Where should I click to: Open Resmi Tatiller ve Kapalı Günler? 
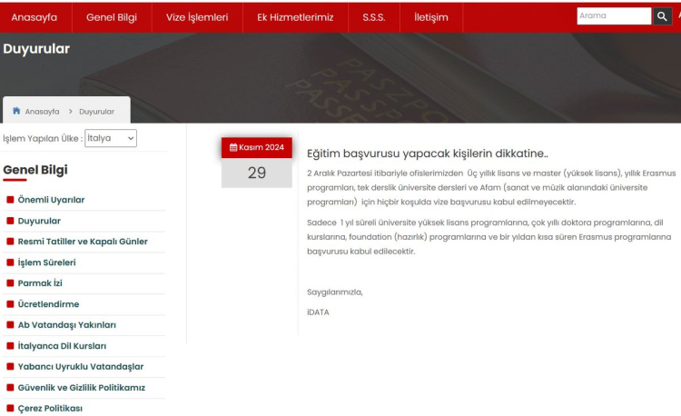point(83,242)
